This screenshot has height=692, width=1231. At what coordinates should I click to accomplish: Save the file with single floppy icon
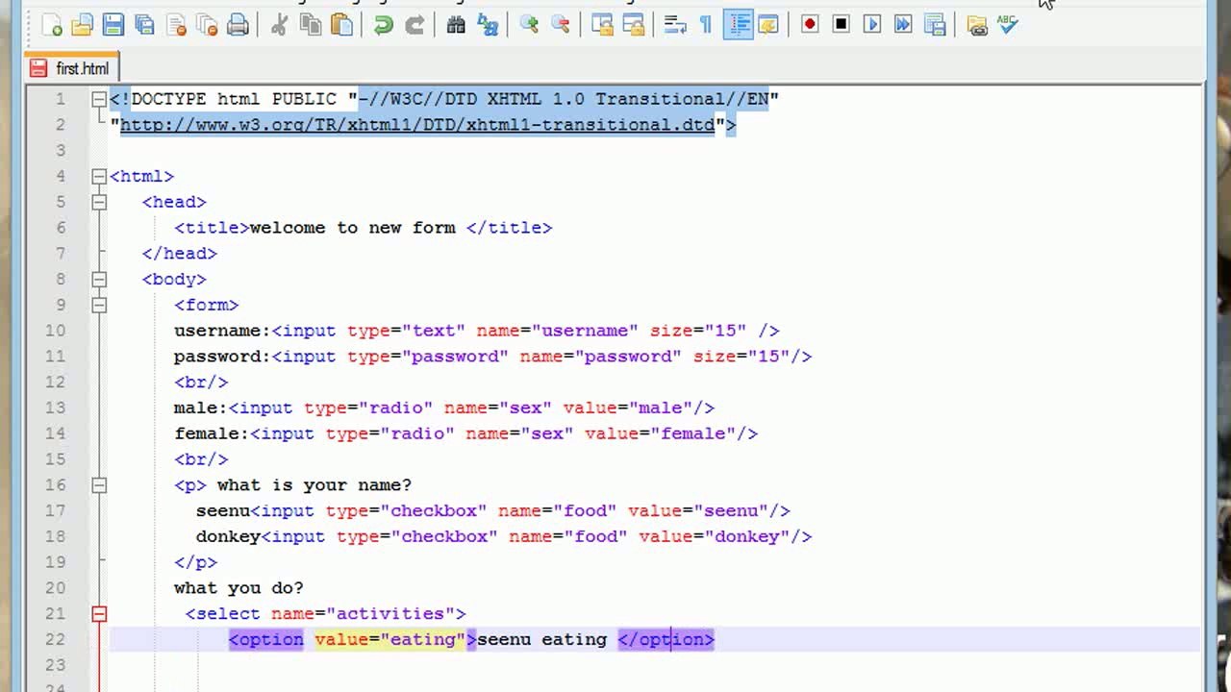point(113,25)
